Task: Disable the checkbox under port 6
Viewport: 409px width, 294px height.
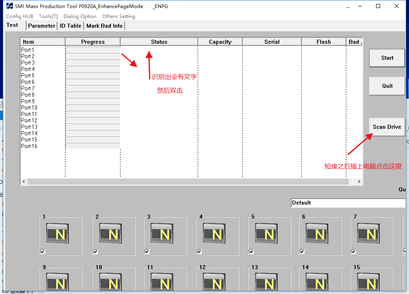Action: click(302, 252)
